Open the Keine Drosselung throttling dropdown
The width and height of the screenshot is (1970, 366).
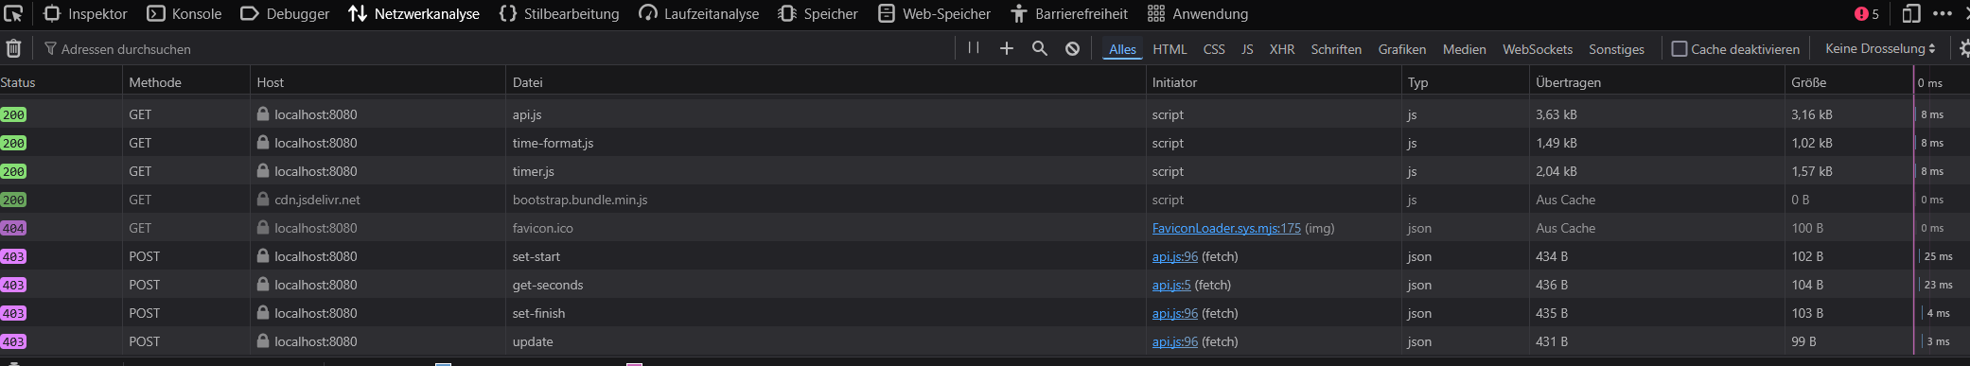click(1880, 48)
